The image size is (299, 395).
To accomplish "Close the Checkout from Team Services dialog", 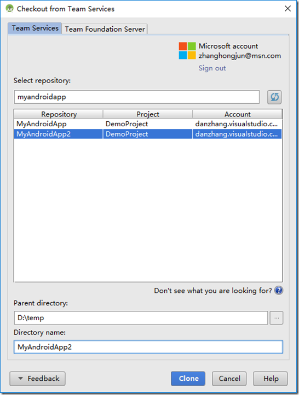I will point(287,9).
